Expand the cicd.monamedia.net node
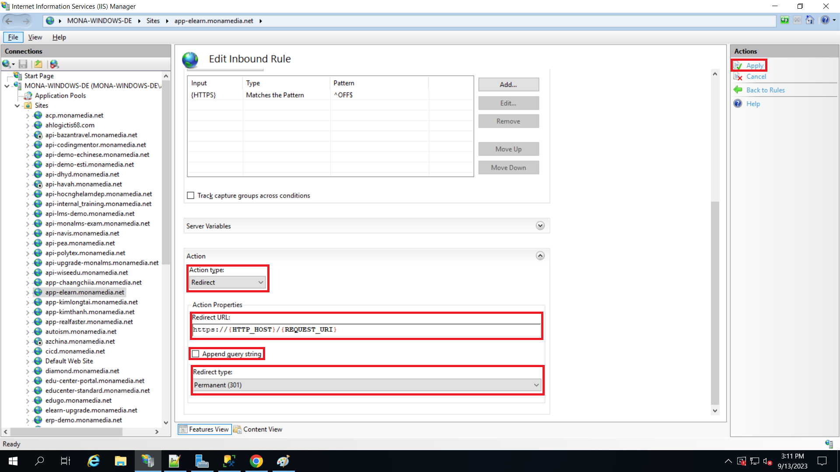Viewport: 840px width, 472px height. 28,352
